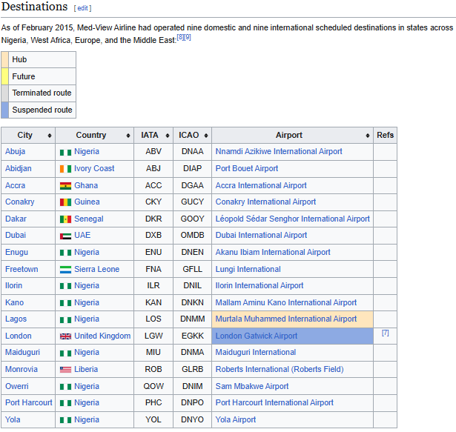Open the Dubai city link
This screenshot has height=432, width=456.
(x=16, y=235)
